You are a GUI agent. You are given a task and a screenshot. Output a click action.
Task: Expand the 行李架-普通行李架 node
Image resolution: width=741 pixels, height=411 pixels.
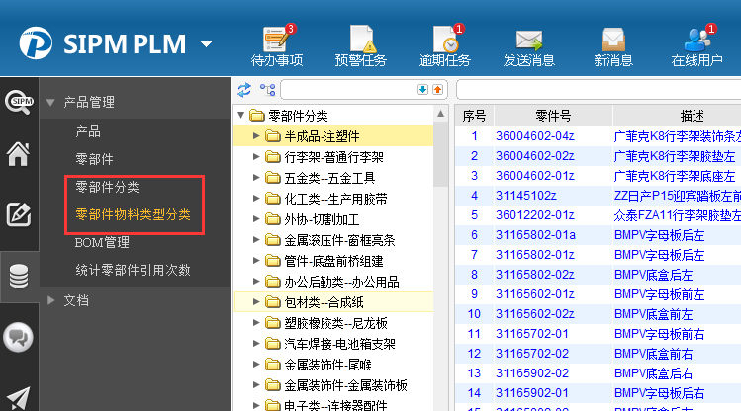(256, 157)
